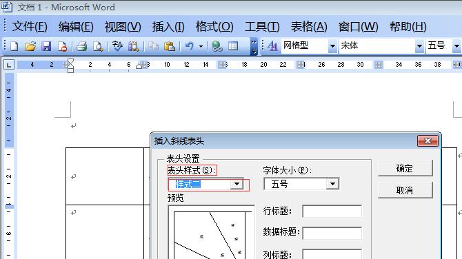Open a file with the folder icon

30,46
